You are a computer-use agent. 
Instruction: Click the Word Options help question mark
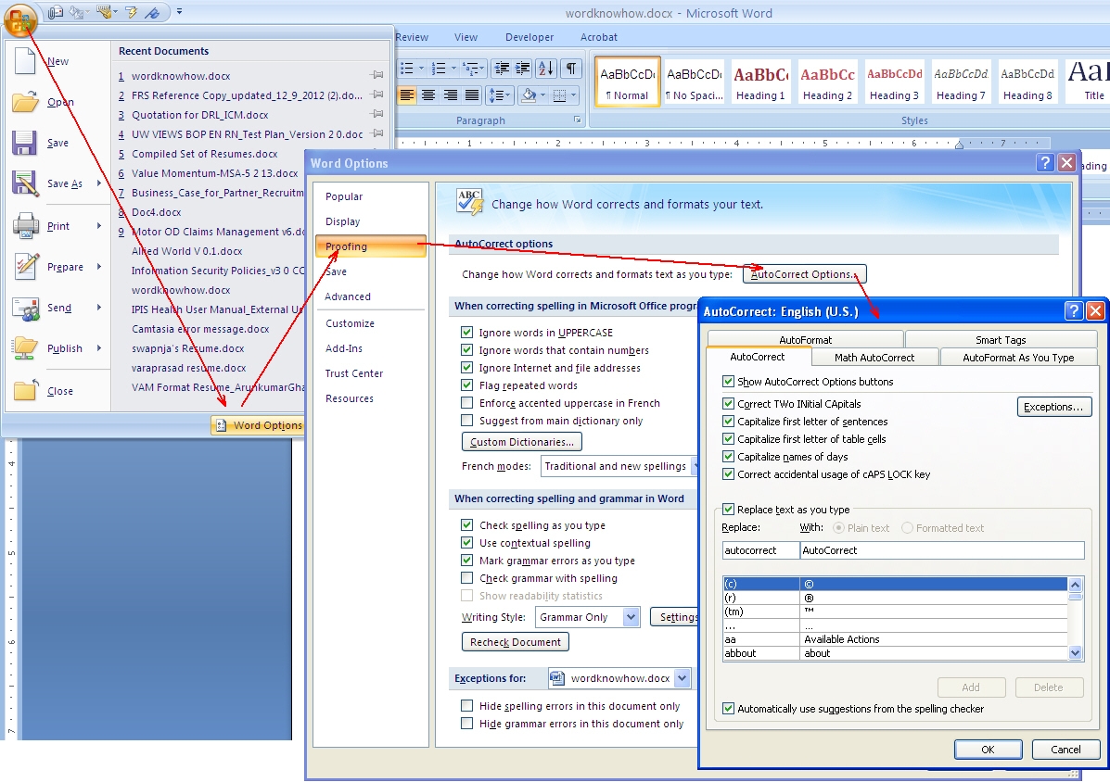click(1045, 163)
